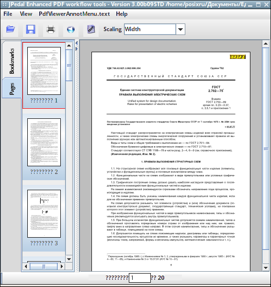Click thumbnail panel scroll right arrow
271x287 pixels.
pyautogui.click(x=62, y=266)
